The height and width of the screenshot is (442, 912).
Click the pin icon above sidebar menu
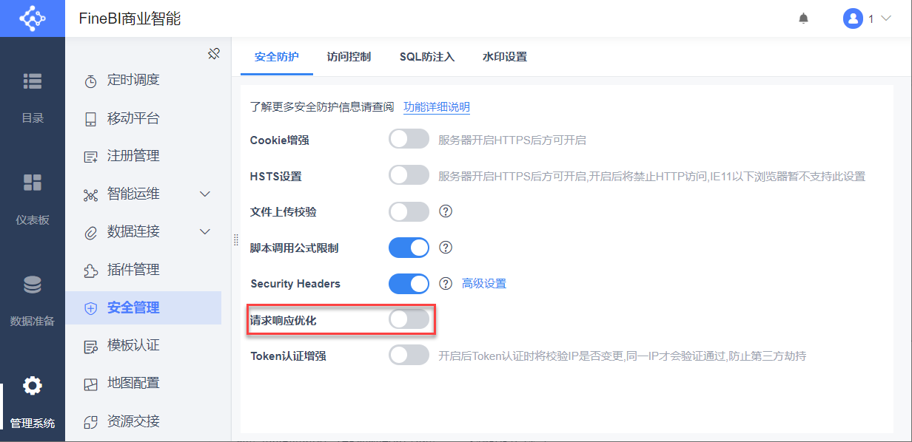(x=214, y=53)
